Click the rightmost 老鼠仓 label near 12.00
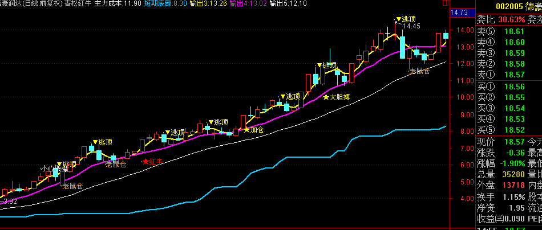The height and width of the screenshot is (230, 542). [x=422, y=71]
